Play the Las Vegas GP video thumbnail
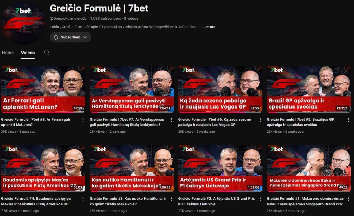Image resolution: width=354 pixels, height=216 pixels. [x=220, y=89]
